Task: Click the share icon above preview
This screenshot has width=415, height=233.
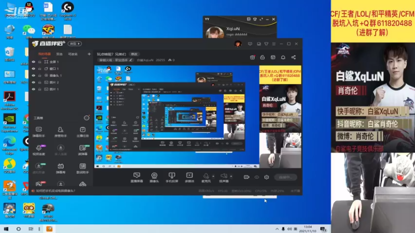Action: (x=293, y=57)
